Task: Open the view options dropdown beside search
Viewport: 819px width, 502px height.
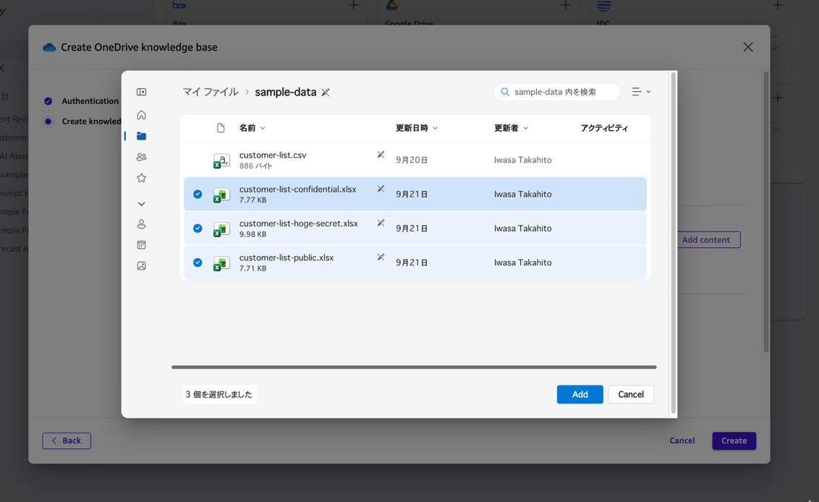Action: click(x=641, y=92)
